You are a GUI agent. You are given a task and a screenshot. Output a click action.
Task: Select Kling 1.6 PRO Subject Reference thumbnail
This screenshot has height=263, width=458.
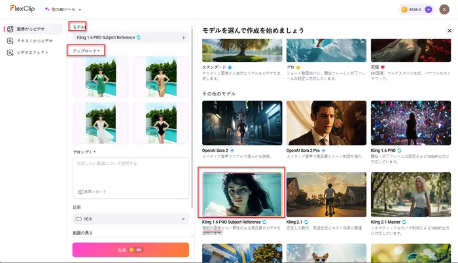[242, 194]
